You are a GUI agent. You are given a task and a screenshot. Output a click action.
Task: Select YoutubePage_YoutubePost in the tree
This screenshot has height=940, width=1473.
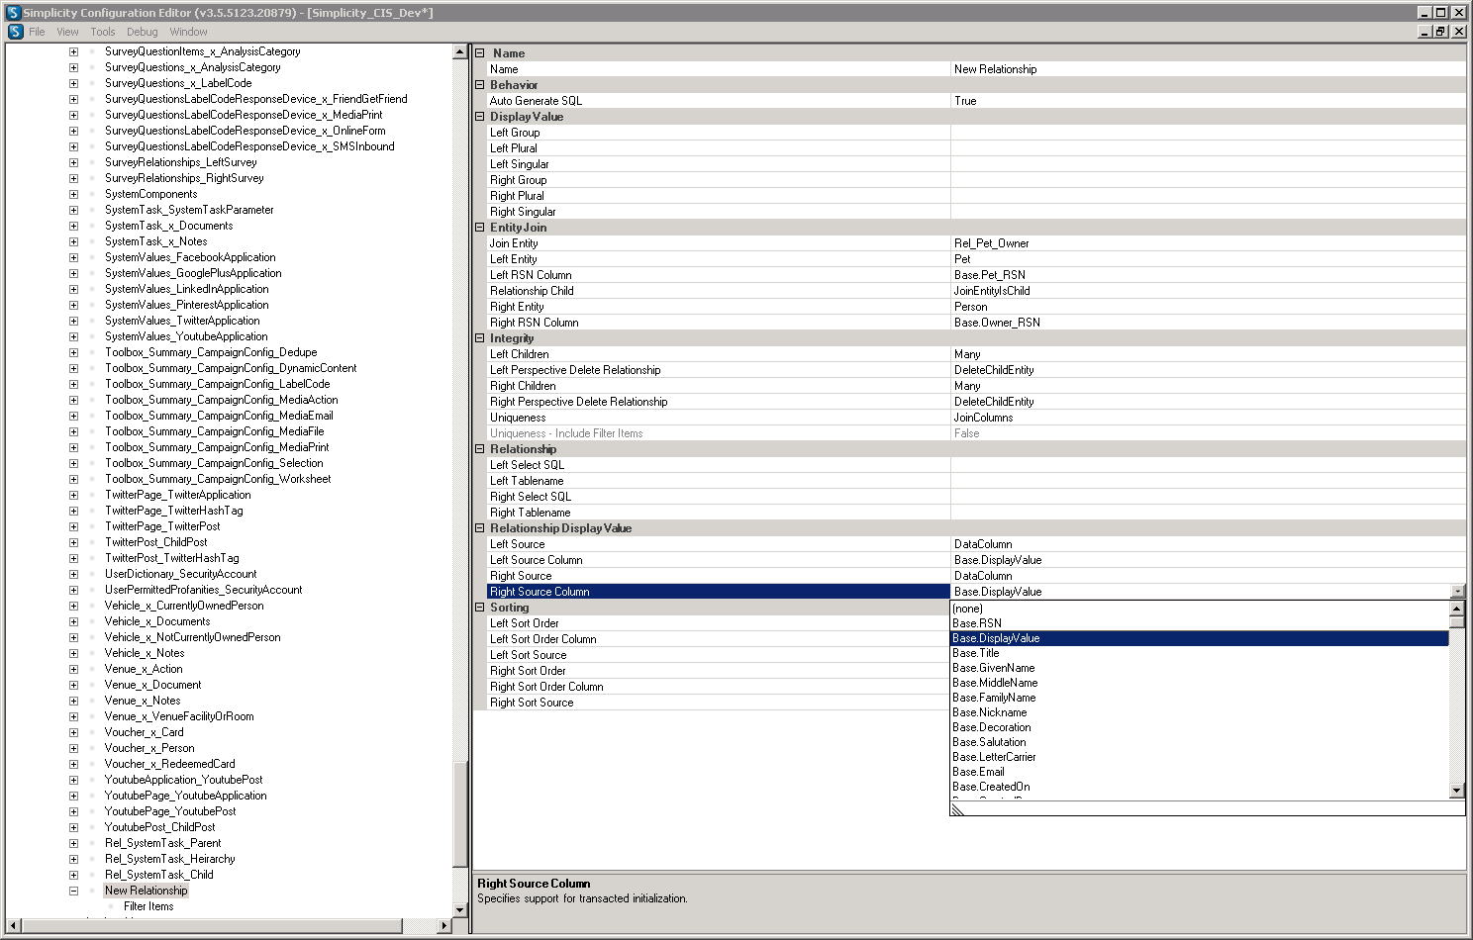click(170, 811)
